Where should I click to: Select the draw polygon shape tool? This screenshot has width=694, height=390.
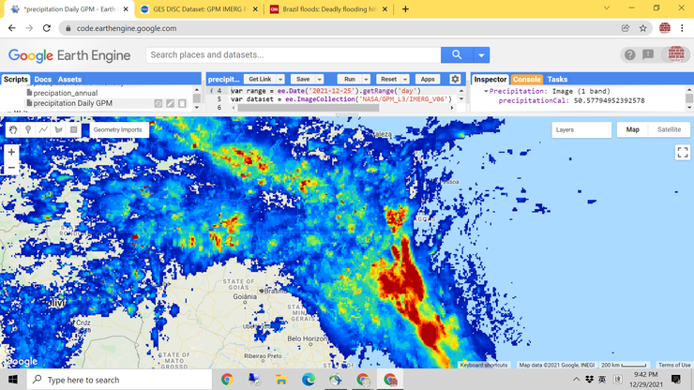point(58,129)
